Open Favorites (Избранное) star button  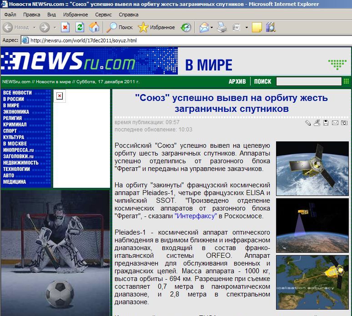(156, 27)
